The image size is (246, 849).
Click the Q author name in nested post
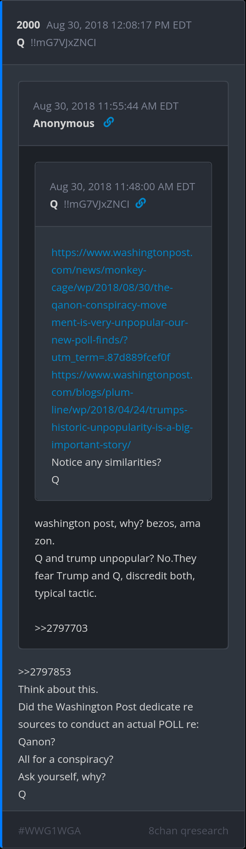[54, 205]
